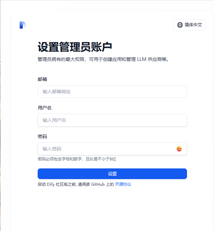
Task: Click the 密码 field label
Action: tap(42, 136)
